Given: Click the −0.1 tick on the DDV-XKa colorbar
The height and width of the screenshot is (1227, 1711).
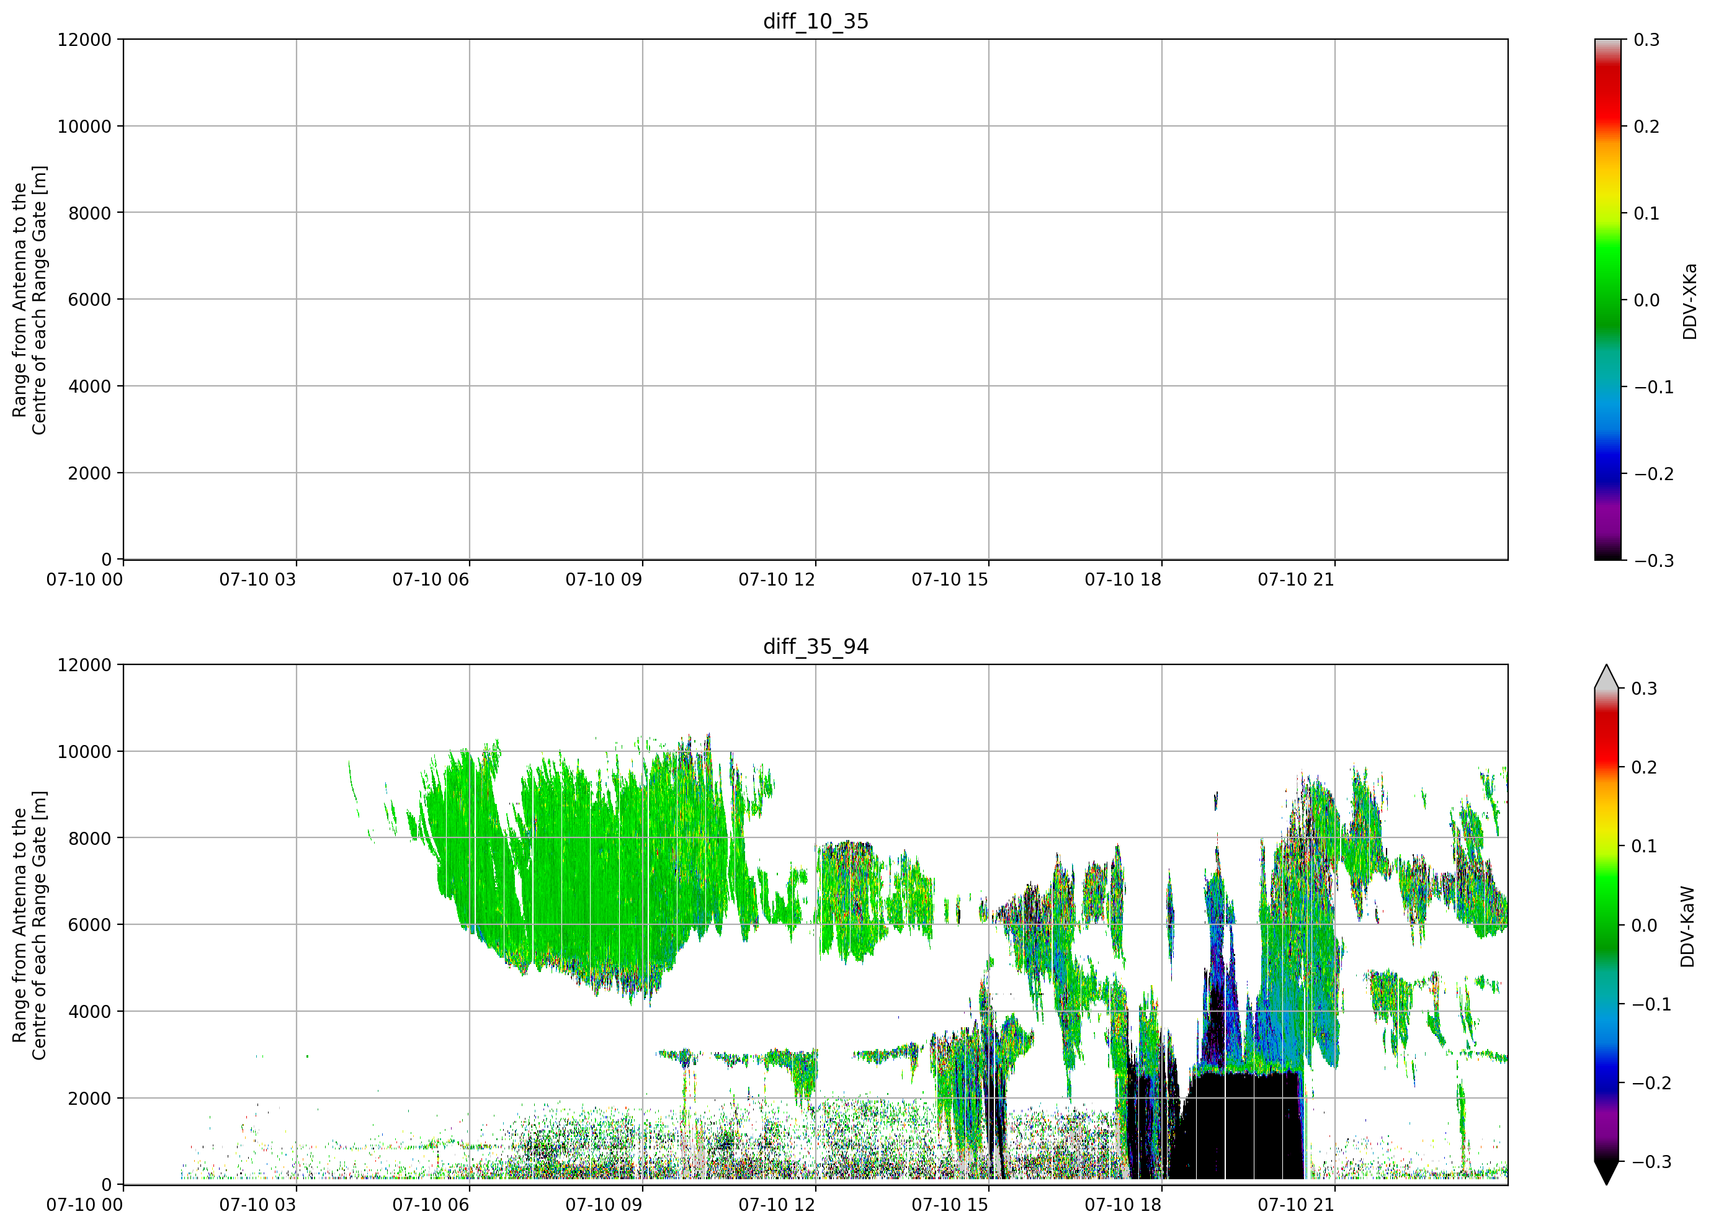Looking at the screenshot, I should 1654,387.
